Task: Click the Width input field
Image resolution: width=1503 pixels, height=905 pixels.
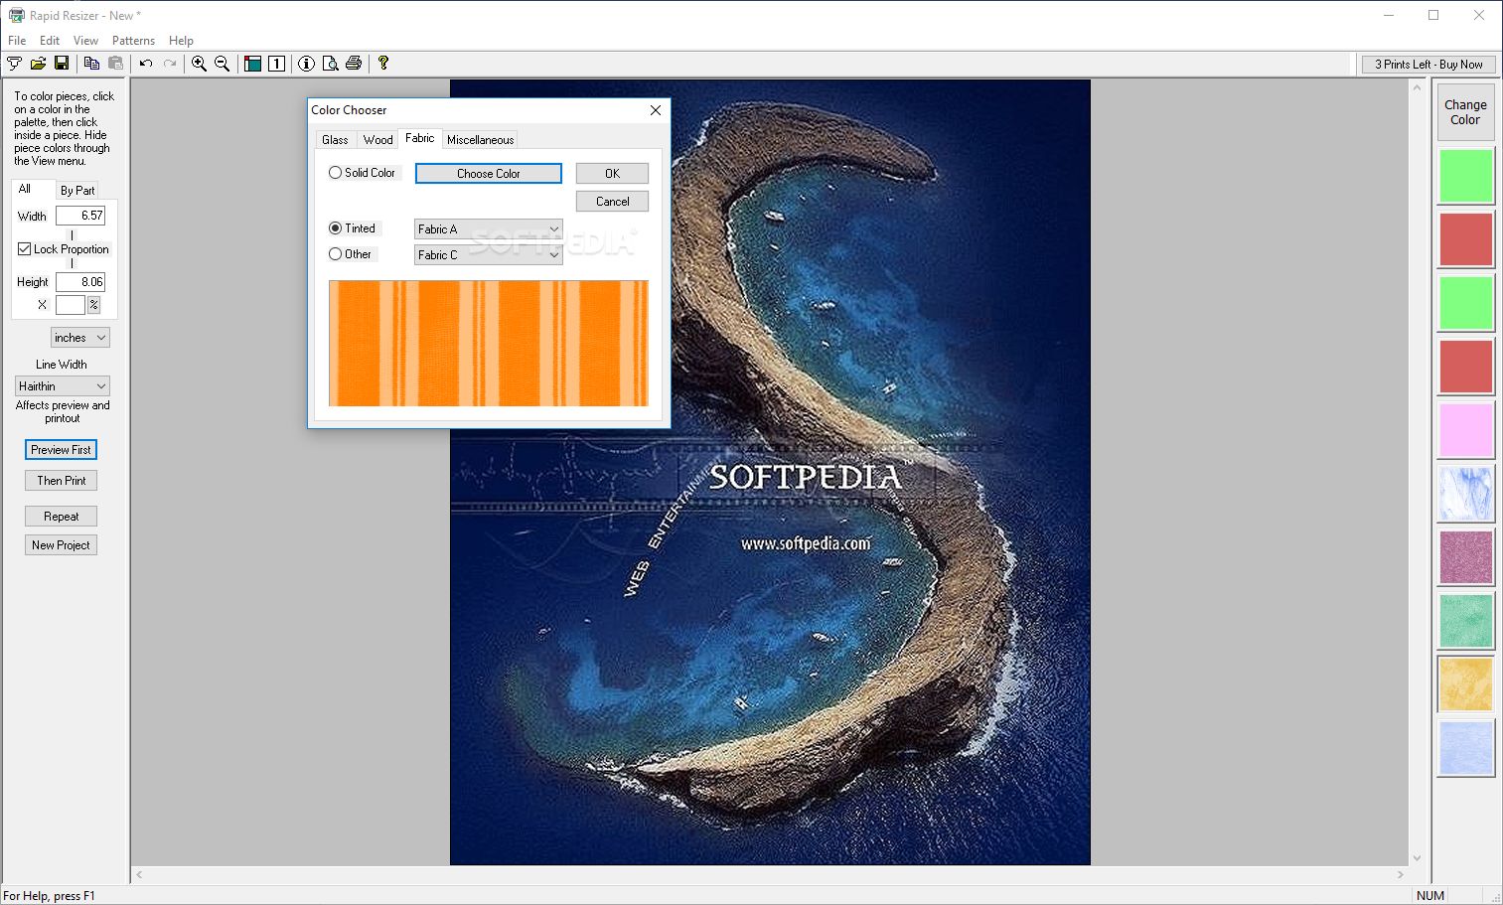Action: 80,216
